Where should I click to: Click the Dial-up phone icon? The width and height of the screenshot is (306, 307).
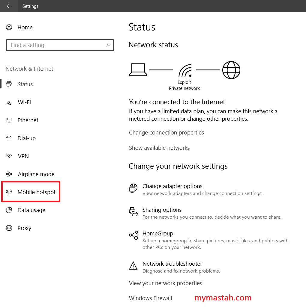[x=9, y=138]
